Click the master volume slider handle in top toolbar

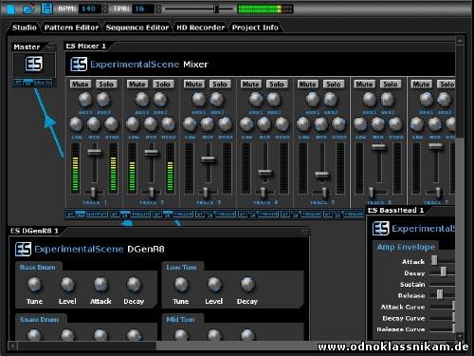pos(216,9)
